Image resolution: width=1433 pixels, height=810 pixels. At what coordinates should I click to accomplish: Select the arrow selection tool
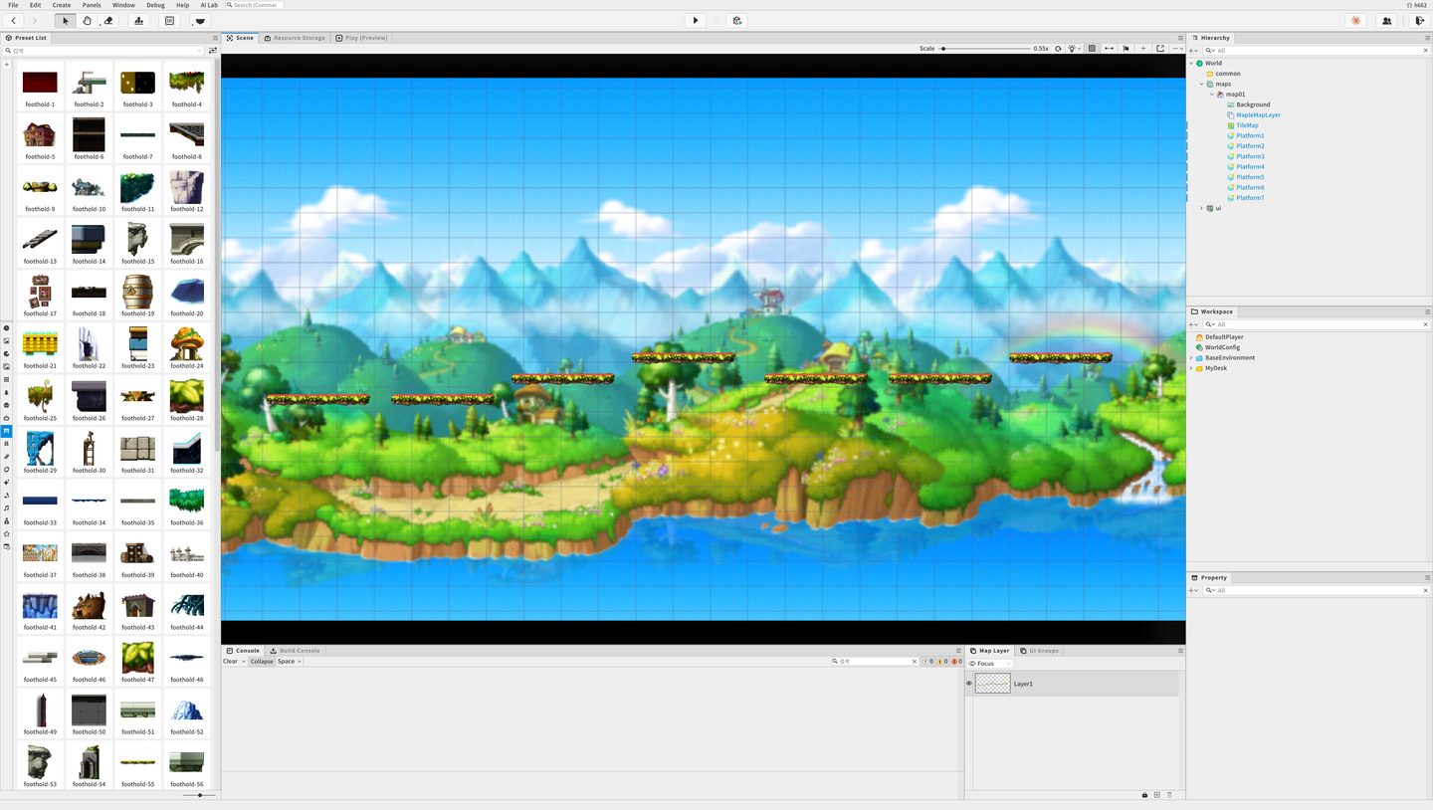tap(67, 20)
